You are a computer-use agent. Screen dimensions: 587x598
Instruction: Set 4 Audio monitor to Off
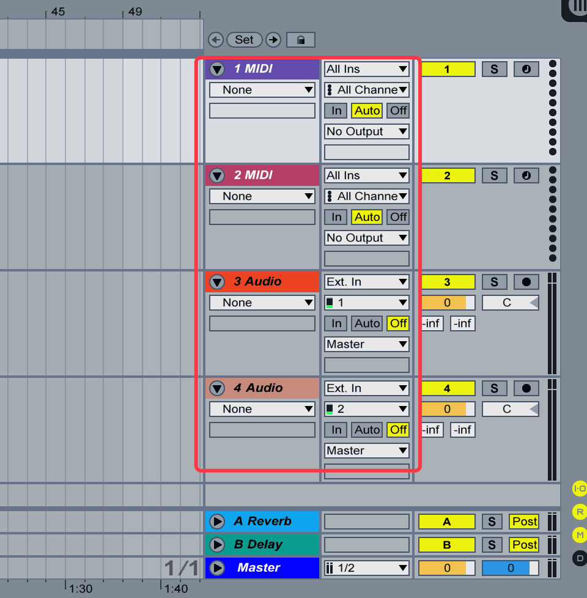pos(398,430)
